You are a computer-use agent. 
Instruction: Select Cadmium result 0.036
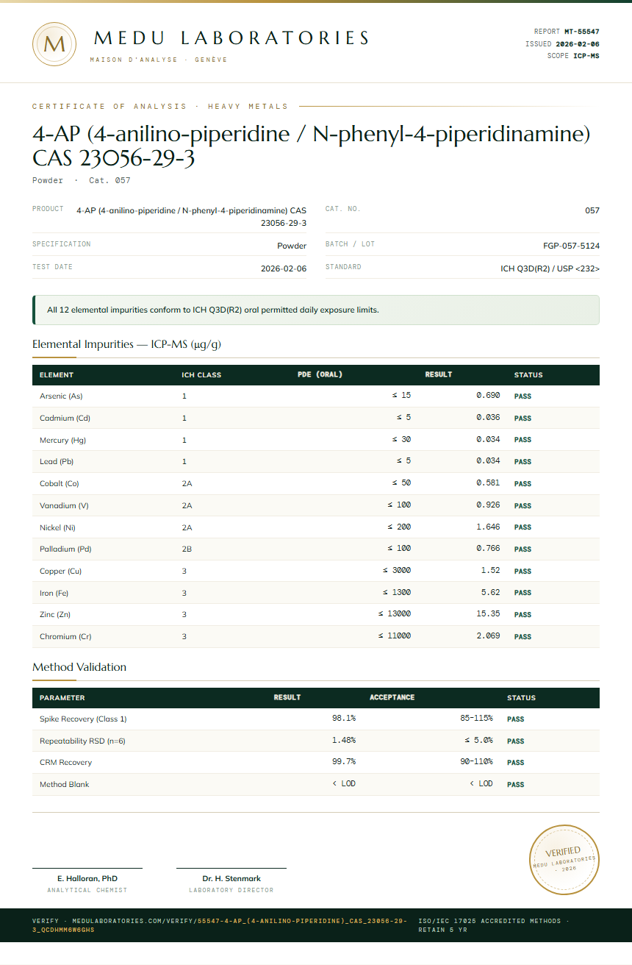pos(488,418)
